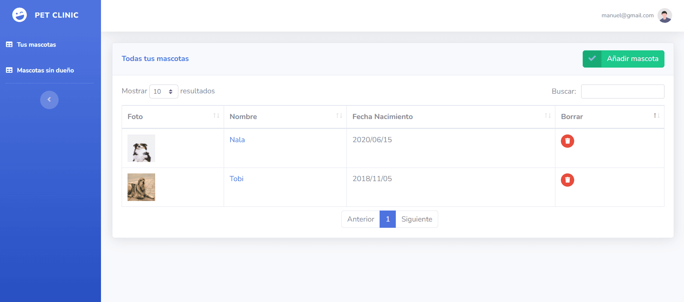
Task: Sort table by Fecha Nacimiento column
Action: pos(451,117)
